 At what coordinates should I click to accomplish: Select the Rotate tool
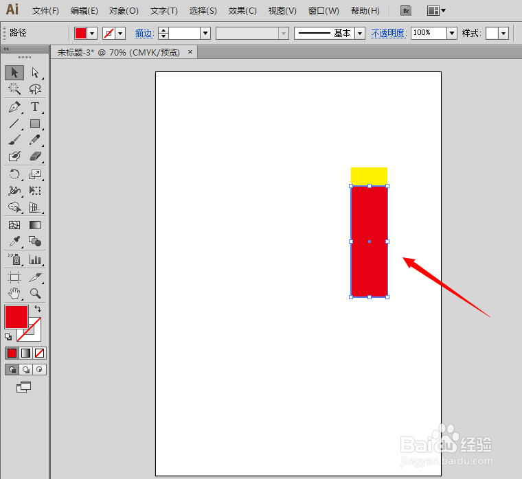pyautogui.click(x=14, y=174)
